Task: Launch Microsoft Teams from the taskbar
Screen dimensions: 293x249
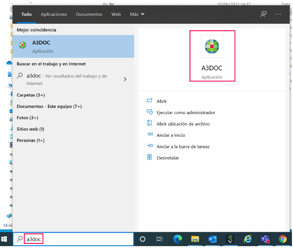Action: pos(265,239)
